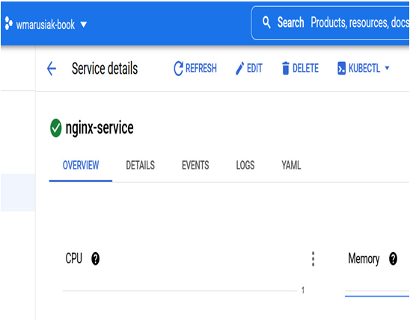The height and width of the screenshot is (320, 410).
Task: Open the YAML tab
Action: point(291,165)
